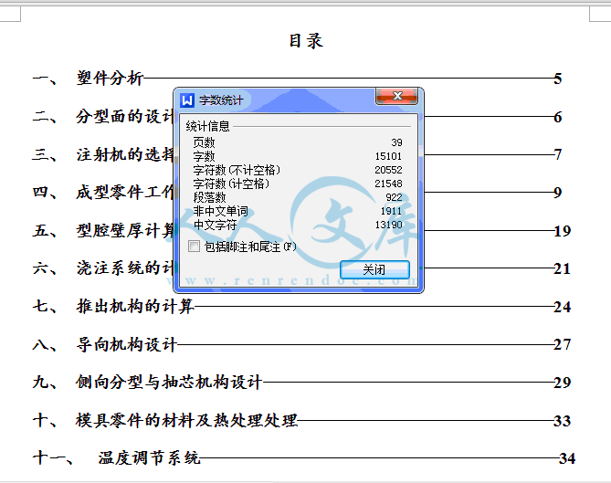Select the 字符数(不计空格) value 20552
This screenshot has height=483, width=611.
pos(388,170)
